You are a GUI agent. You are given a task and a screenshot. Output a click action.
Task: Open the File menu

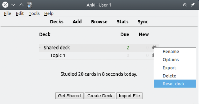tap(7, 13)
